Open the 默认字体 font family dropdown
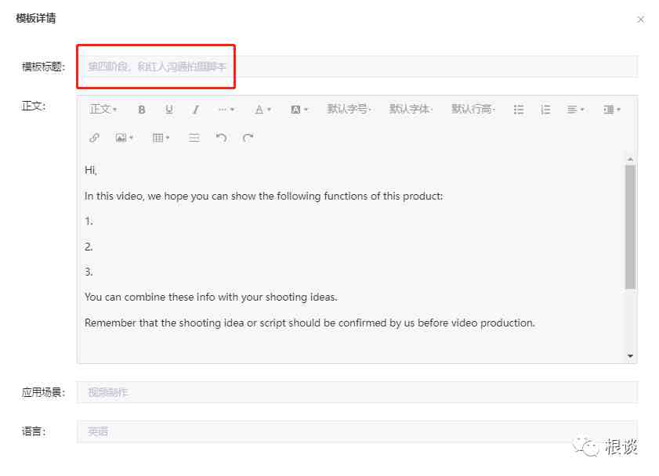This screenshot has height=476, width=659. coord(411,109)
